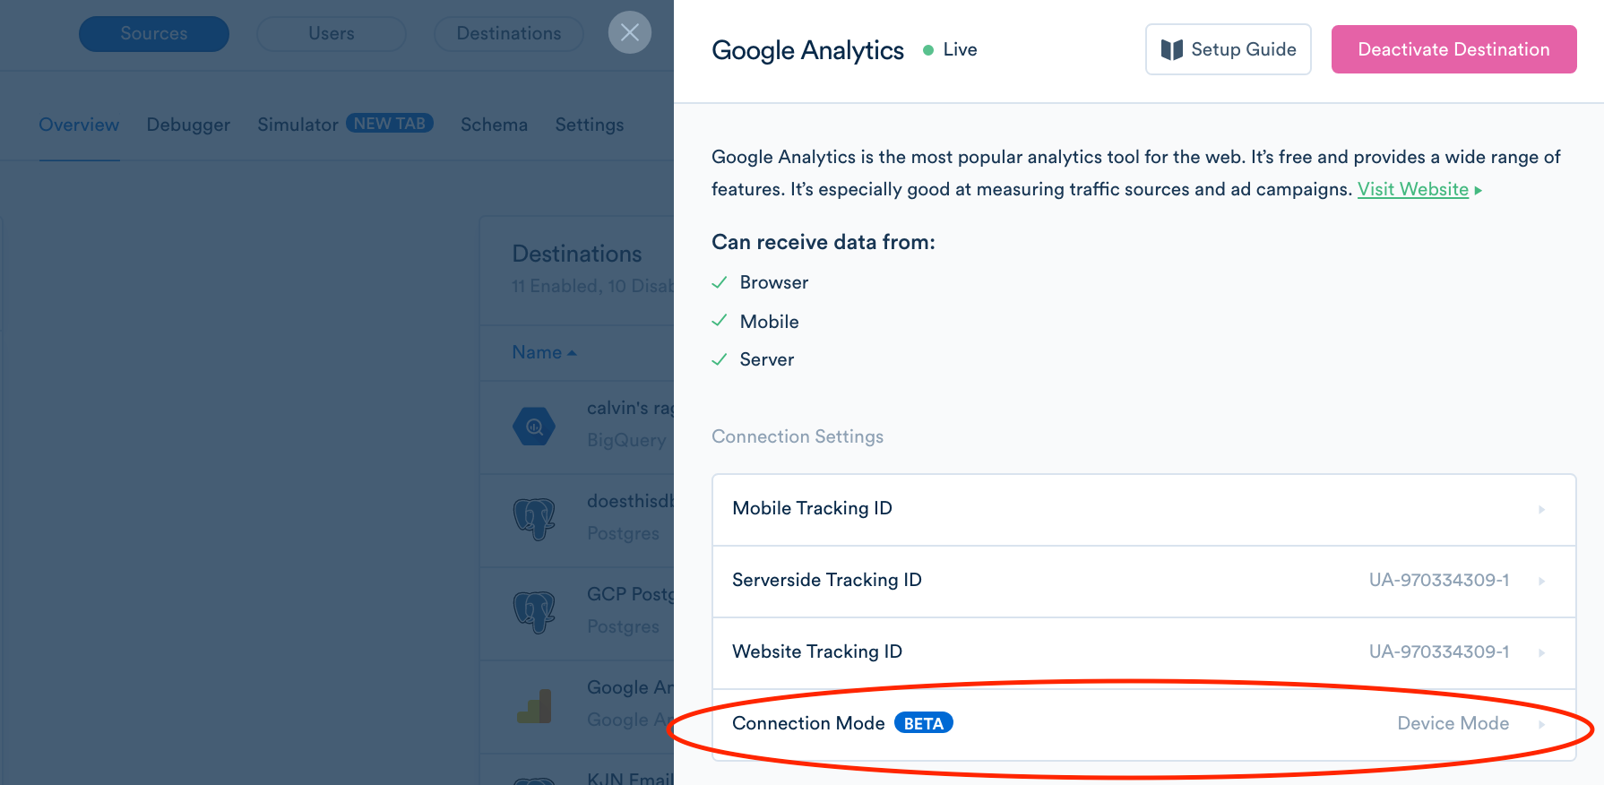Image resolution: width=1604 pixels, height=785 pixels.
Task: Sort destinations by Name column
Action: point(544,352)
